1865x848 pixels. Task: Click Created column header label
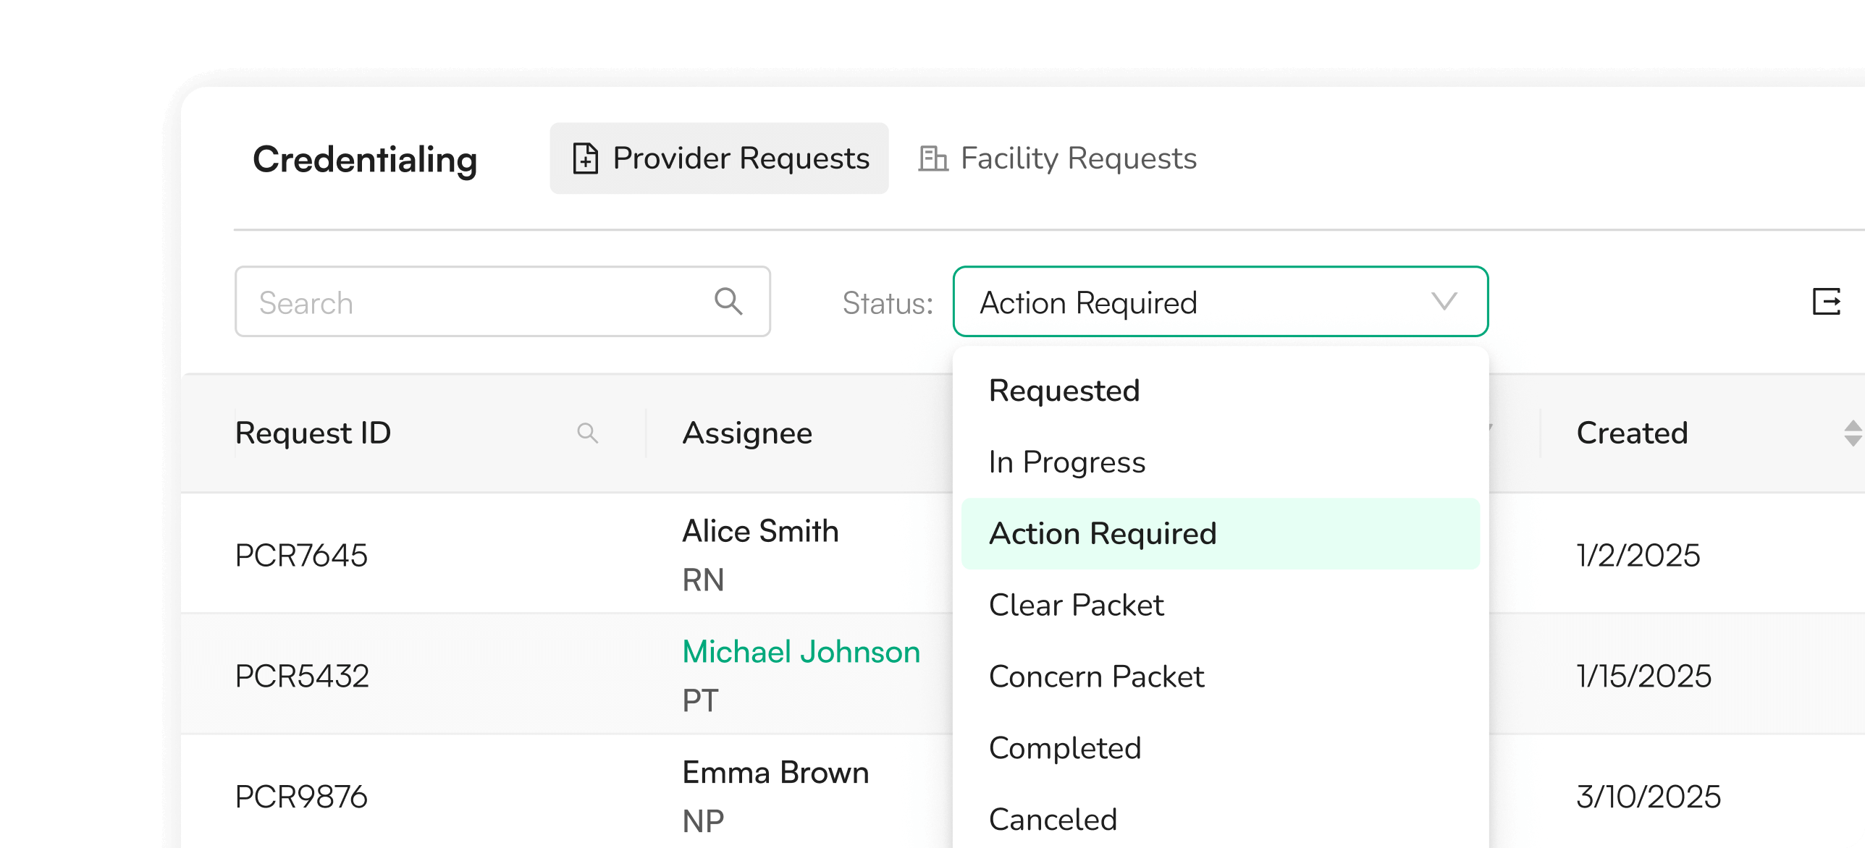[x=1632, y=433]
